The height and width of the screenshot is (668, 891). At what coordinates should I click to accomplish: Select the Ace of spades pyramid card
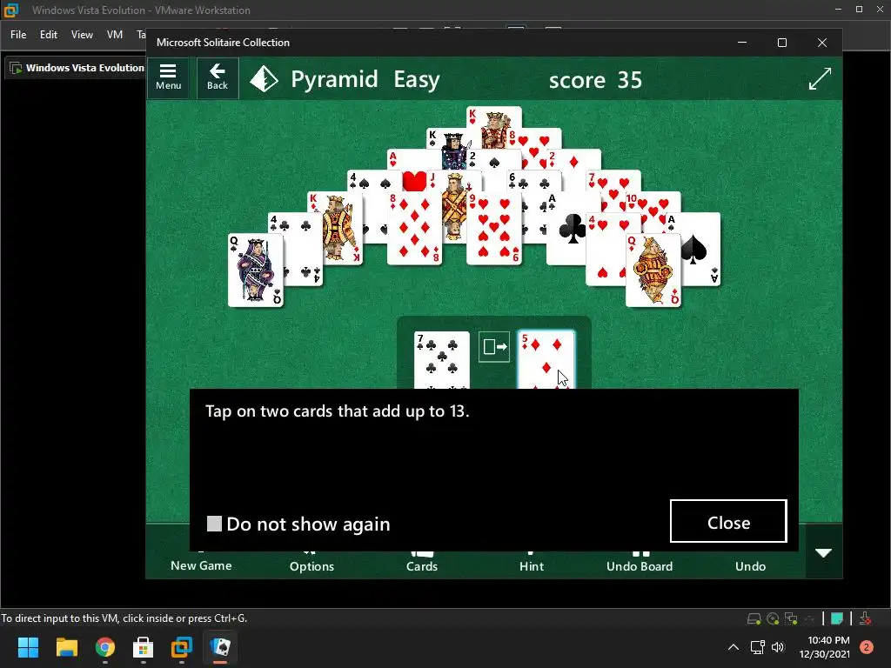coord(700,250)
